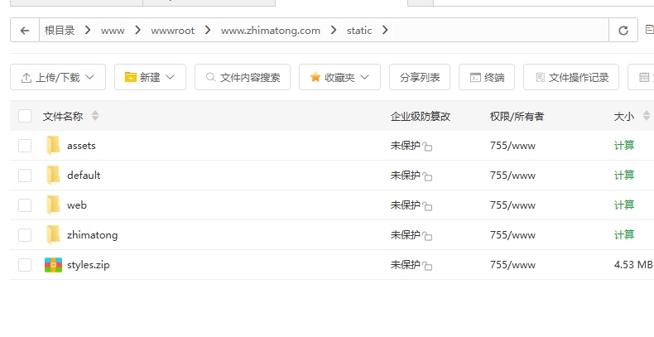
Task: Click lock icon in the assets row
Action: [427, 147]
